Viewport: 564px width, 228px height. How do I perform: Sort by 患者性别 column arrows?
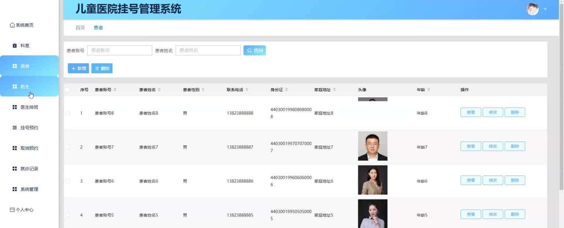click(x=203, y=90)
